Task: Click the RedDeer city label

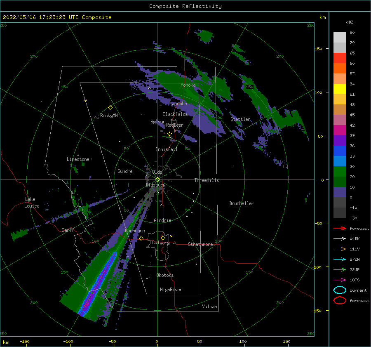Action: (175, 125)
